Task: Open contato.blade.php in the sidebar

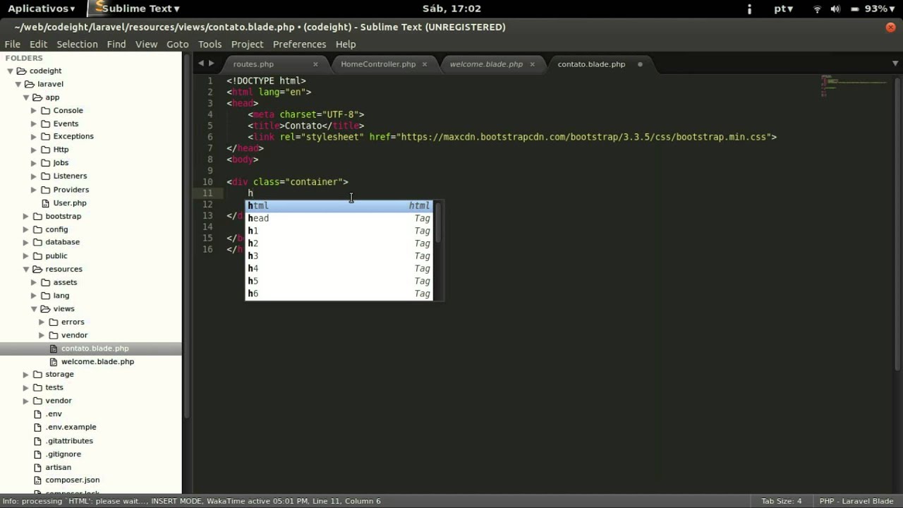Action: tap(95, 348)
